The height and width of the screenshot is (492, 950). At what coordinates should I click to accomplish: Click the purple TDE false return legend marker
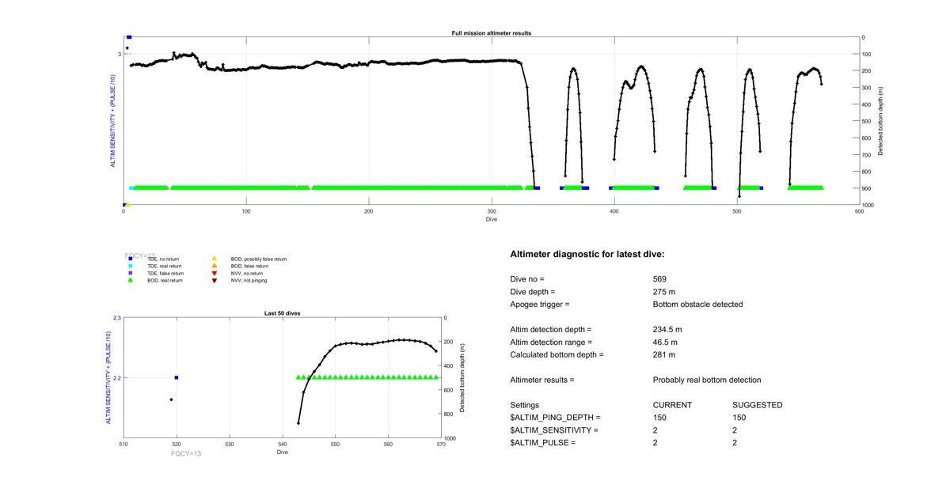(x=131, y=273)
